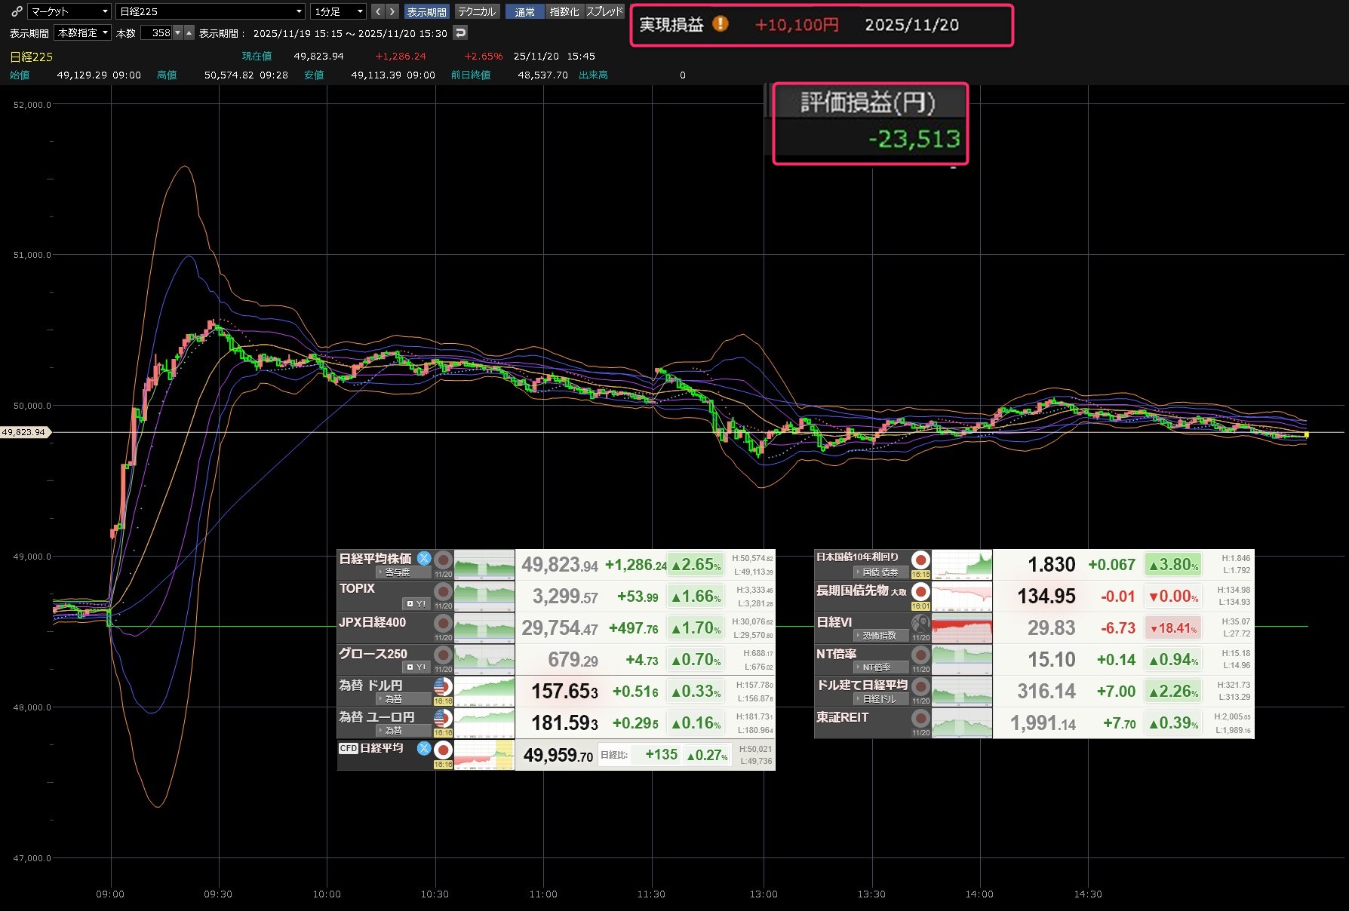
Task: Click the previous period left arrow
Action: (x=377, y=11)
